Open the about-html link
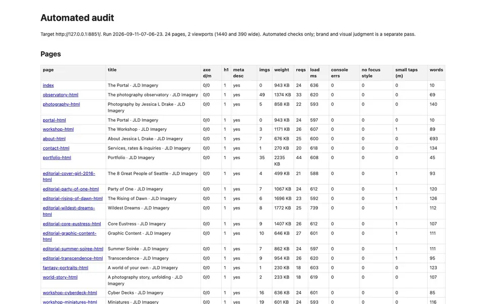The height and width of the screenshot is (304, 486). [54, 139]
